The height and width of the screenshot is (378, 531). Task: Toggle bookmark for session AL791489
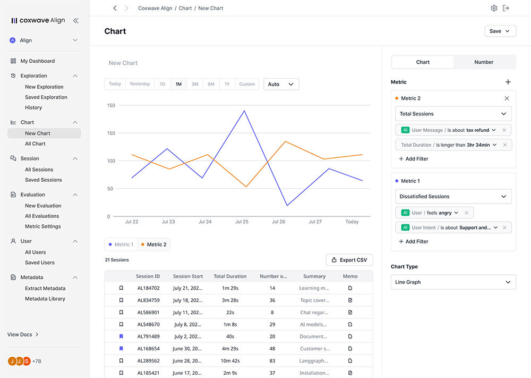pos(121,337)
